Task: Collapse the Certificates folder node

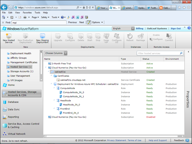Action: click(51, 75)
